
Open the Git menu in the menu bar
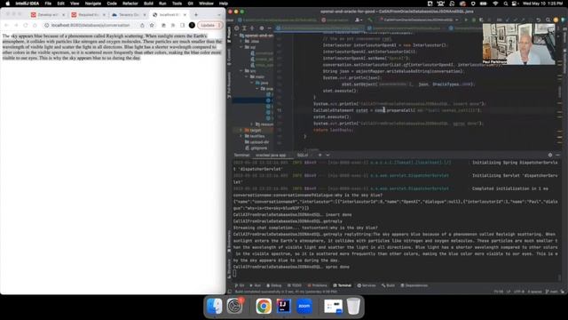[x=190, y=4]
